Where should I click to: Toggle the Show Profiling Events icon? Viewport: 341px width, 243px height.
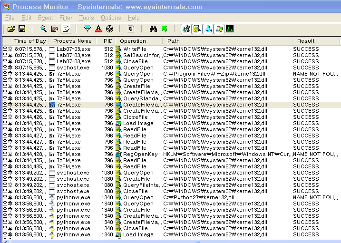click(230, 29)
